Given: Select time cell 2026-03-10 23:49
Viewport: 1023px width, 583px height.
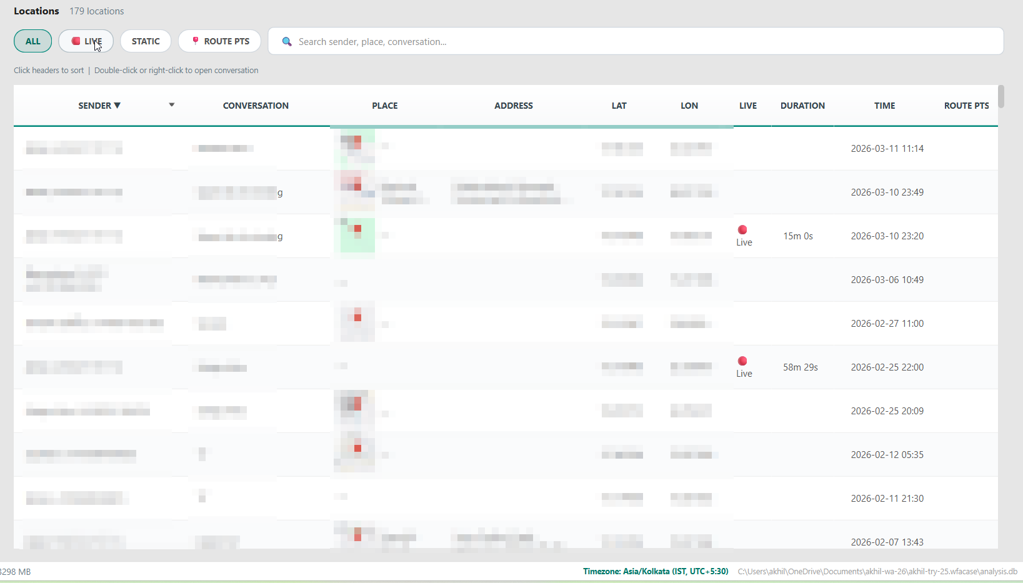Looking at the screenshot, I should pos(887,192).
